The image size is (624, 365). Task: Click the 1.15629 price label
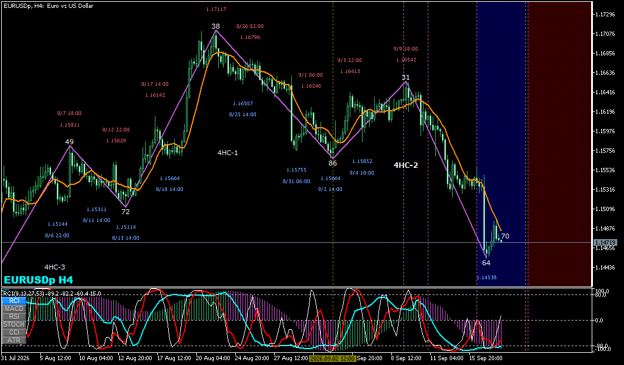coord(116,140)
